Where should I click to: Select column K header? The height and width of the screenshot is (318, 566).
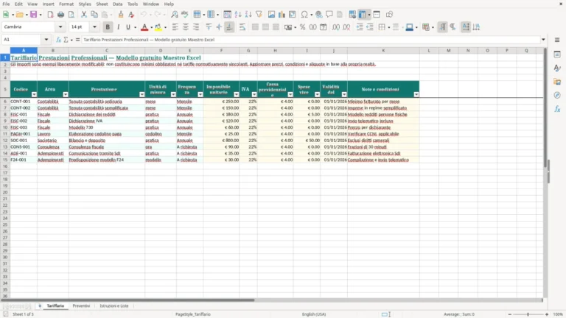click(x=383, y=51)
